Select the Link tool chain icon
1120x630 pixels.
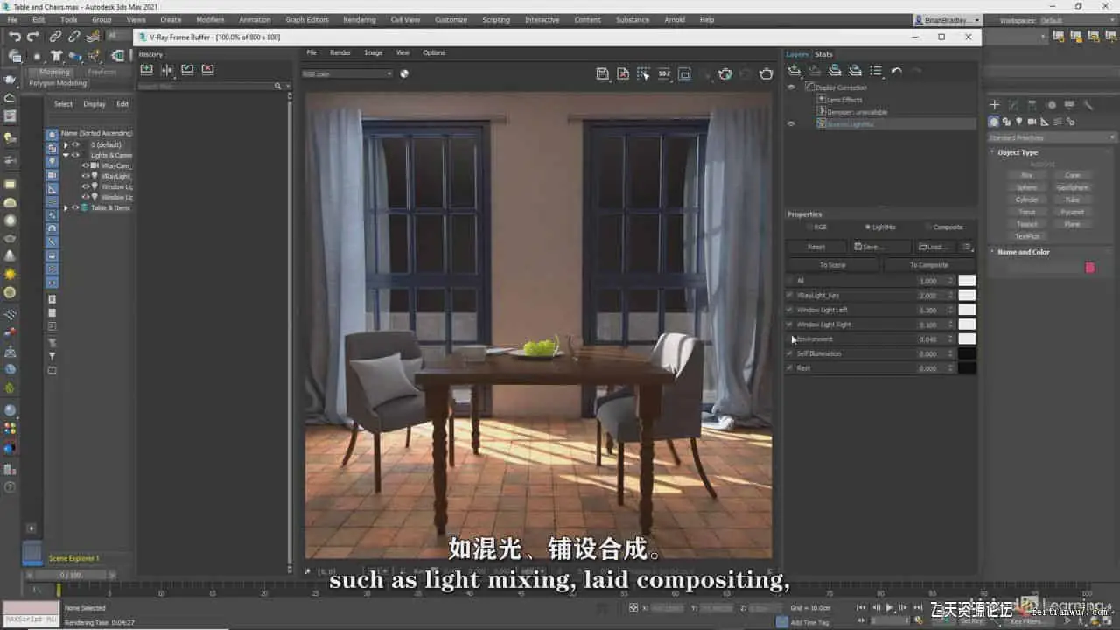(55, 36)
